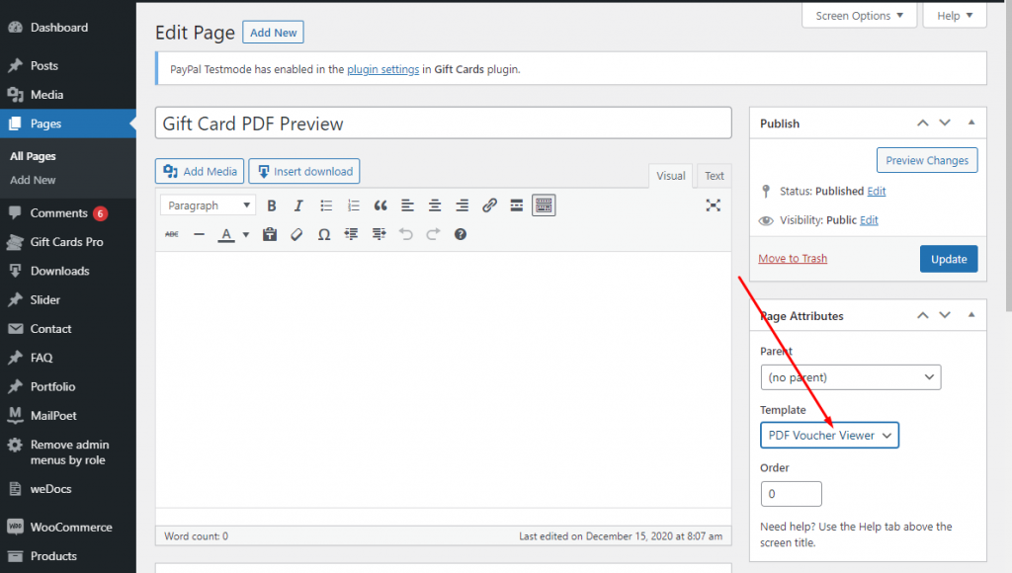
Task: Click the Move to Trash link
Action: coord(793,259)
